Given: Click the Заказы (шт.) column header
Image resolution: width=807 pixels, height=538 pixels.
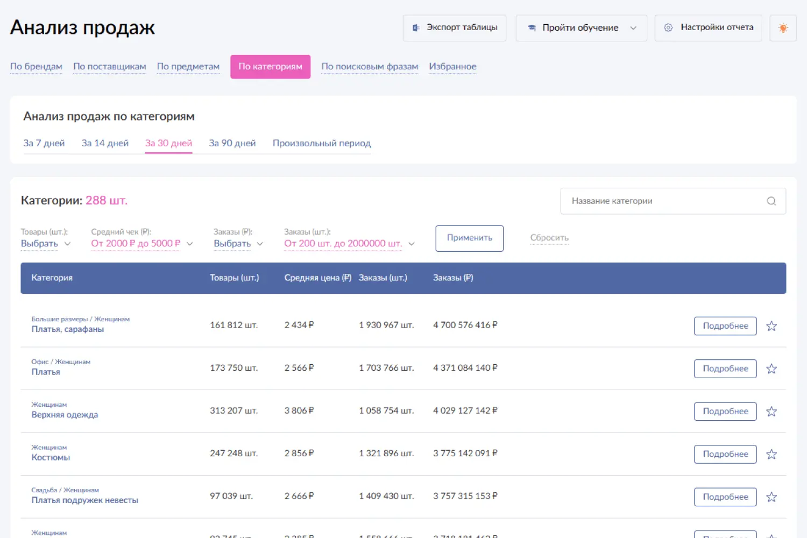Looking at the screenshot, I should pos(383,278).
